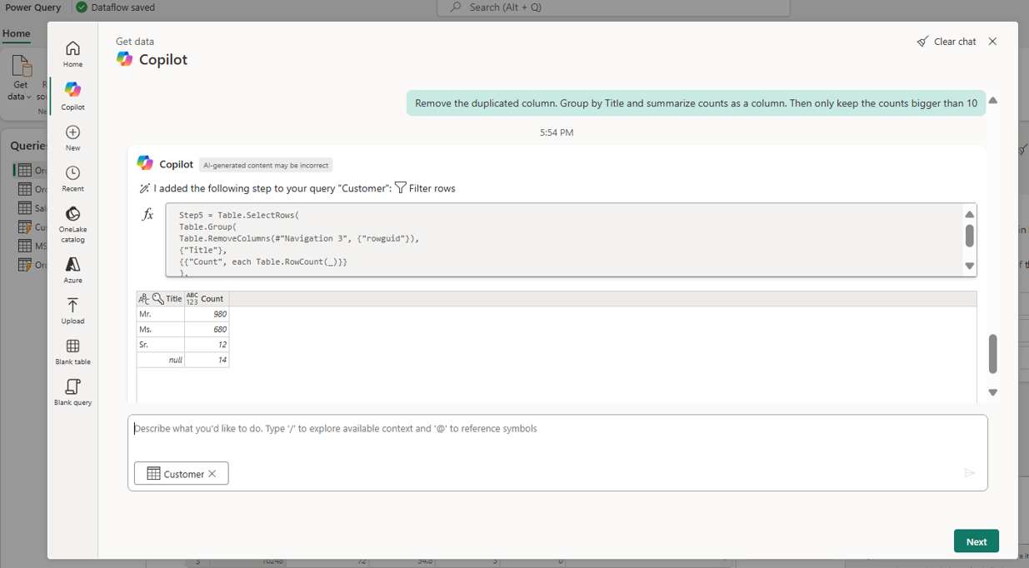1029x568 pixels.
Task: Select Copilot in the Get data sidebar
Action: (x=72, y=97)
